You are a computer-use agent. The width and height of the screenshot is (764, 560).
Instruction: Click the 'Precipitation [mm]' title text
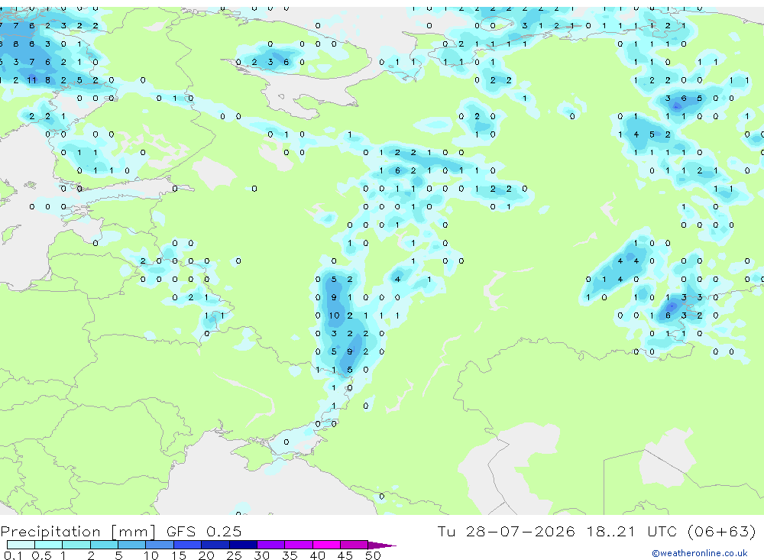pyautogui.click(x=78, y=532)
